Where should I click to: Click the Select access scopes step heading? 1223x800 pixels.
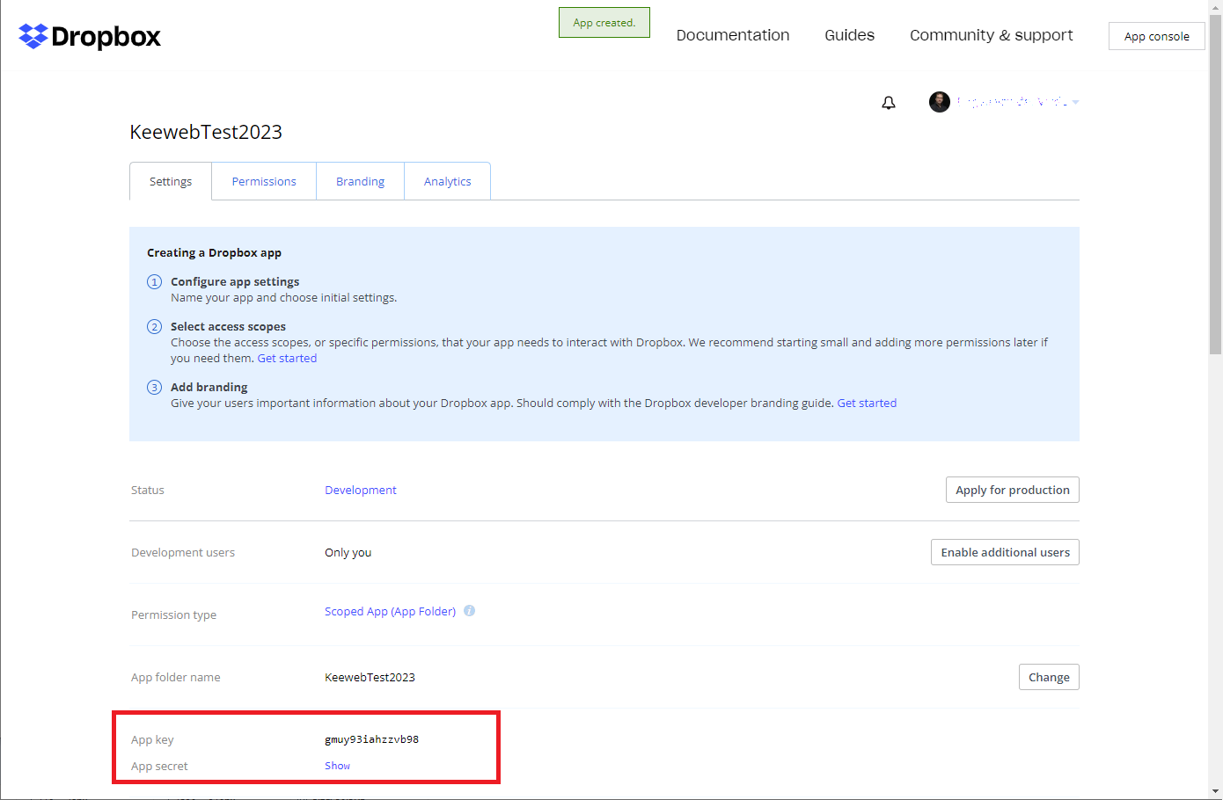click(x=228, y=326)
